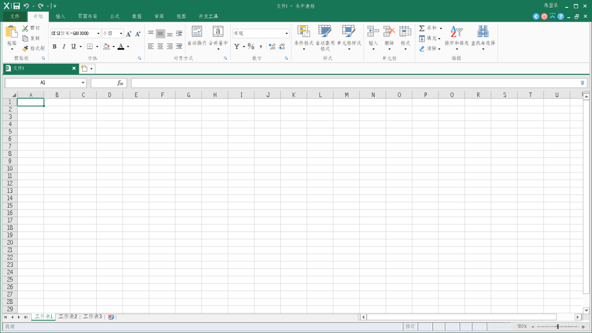
Task: Open the File (文件) menu tab
Action: pos(15,16)
